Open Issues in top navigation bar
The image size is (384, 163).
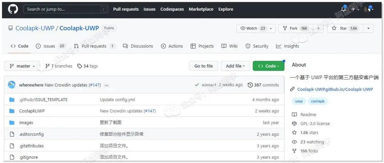(x=149, y=9)
